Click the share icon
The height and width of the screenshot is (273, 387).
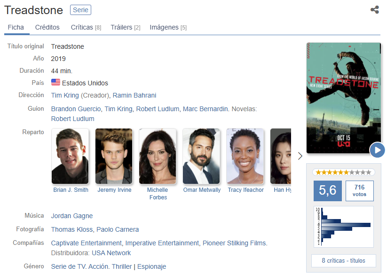(x=375, y=9)
